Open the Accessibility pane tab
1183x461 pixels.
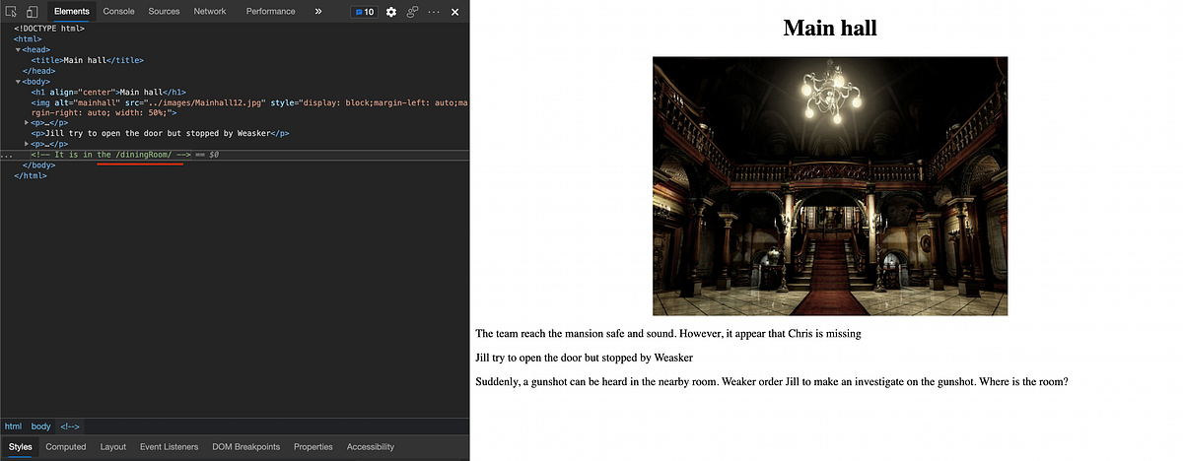click(371, 447)
